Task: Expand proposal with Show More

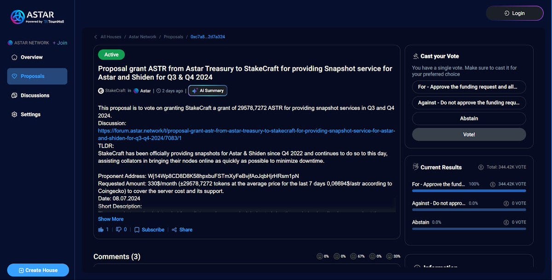Action: click(111, 219)
